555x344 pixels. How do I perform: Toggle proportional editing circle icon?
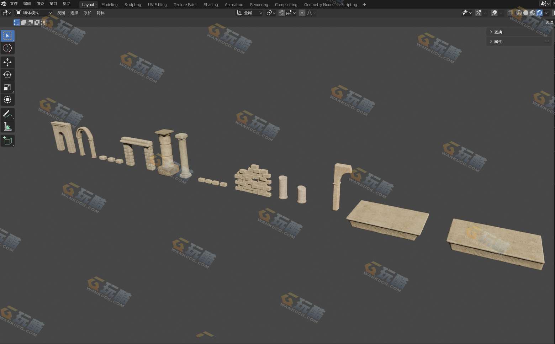pyautogui.click(x=302, y=13)
